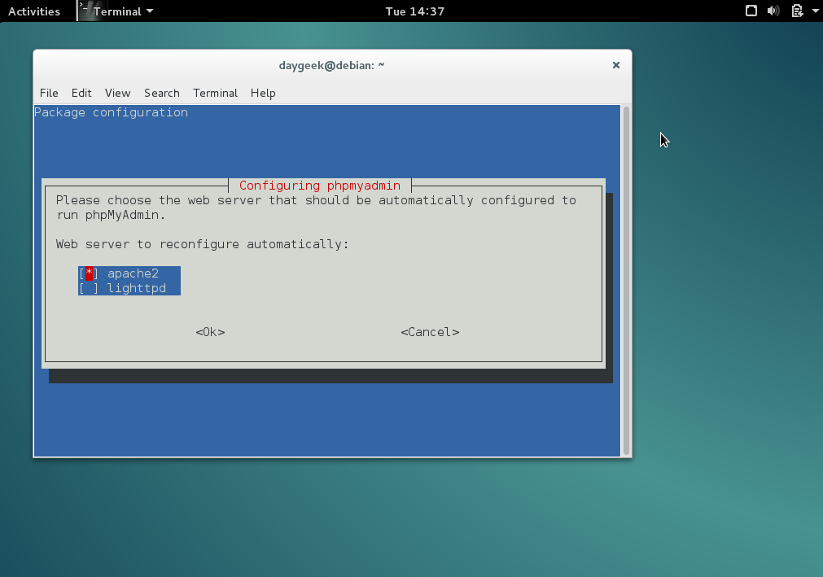Open the volume speaker icon
The image size is (823, 577).
pyautogui.click(x=773, y=11)
